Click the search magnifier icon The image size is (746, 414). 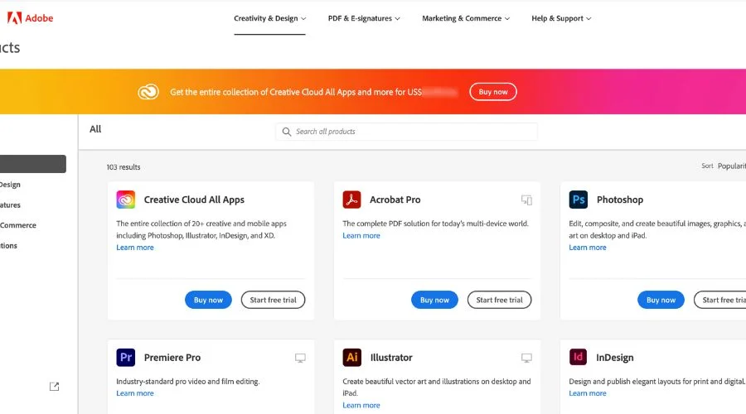(x=287, y=132)
